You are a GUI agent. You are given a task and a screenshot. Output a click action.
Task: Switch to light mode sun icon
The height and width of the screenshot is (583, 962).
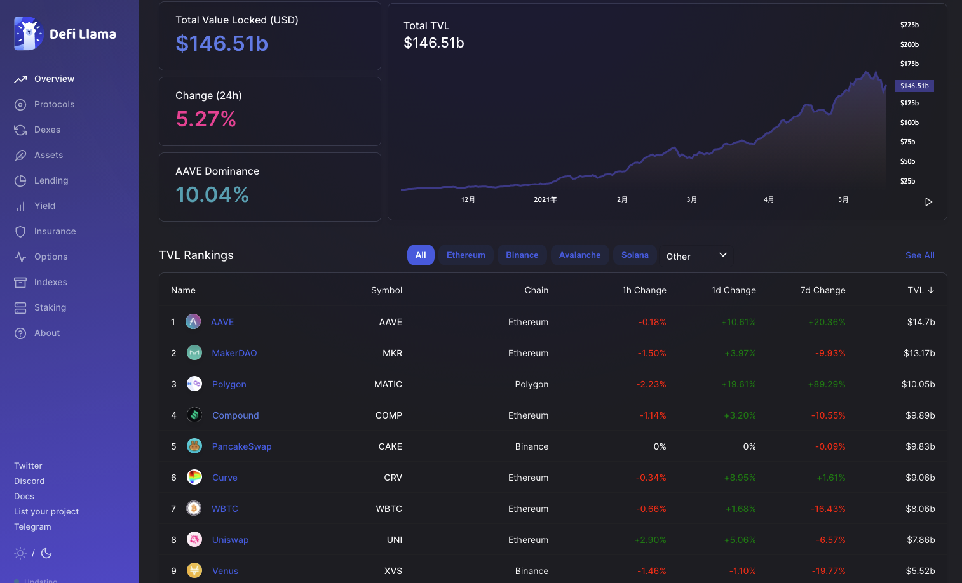click(20, 553)
